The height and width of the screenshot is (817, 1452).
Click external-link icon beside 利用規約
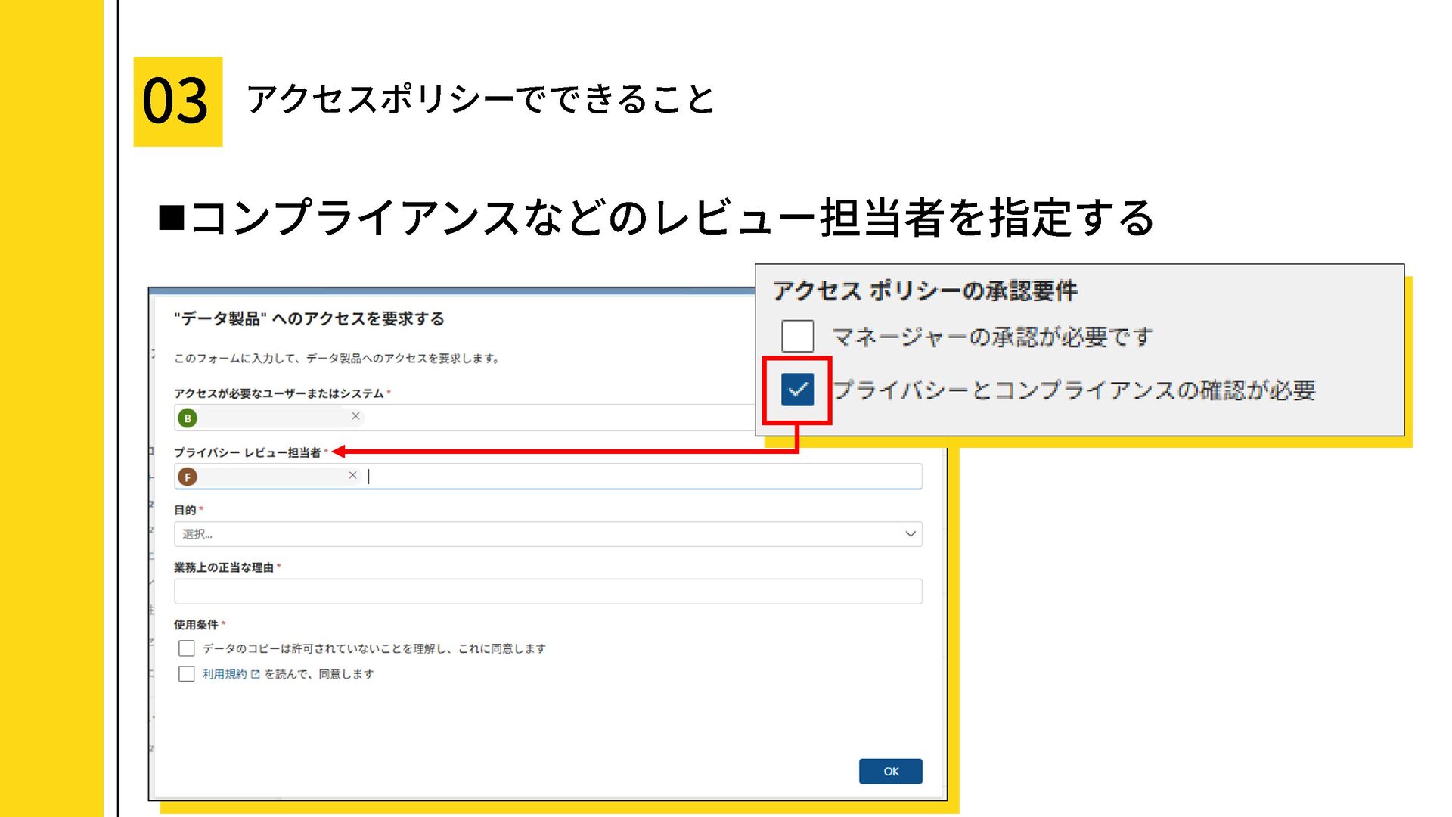256,674
